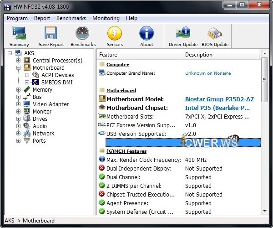
Task: Select SMBIOS DMI in the tree
Action: click(57, 83)
